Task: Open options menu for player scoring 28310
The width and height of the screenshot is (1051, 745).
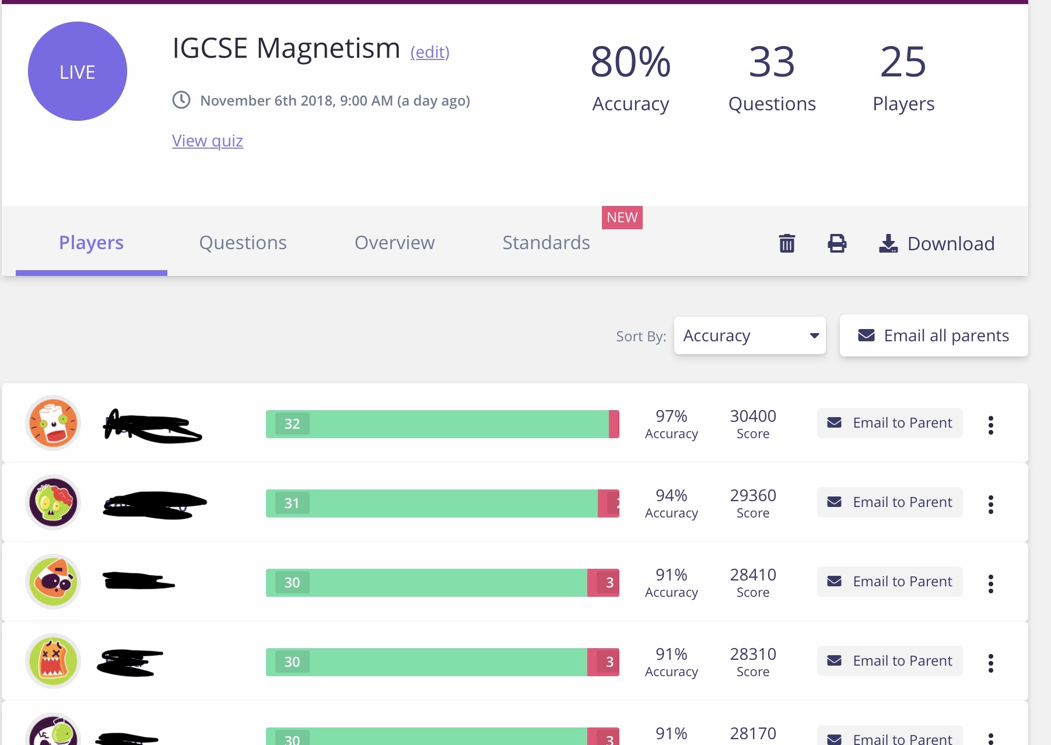Action: coord(990,663)
